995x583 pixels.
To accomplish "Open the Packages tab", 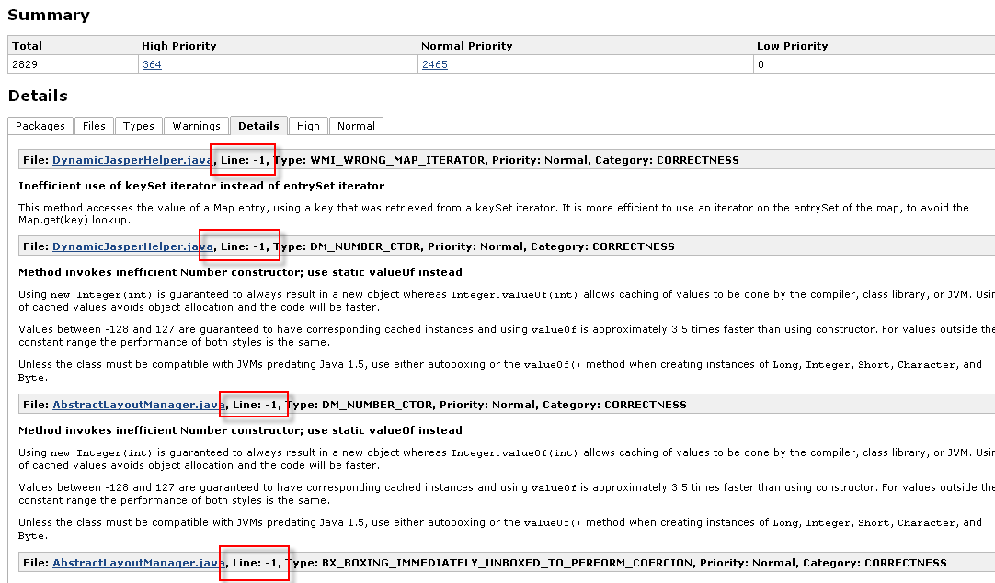I will point(40,126).
